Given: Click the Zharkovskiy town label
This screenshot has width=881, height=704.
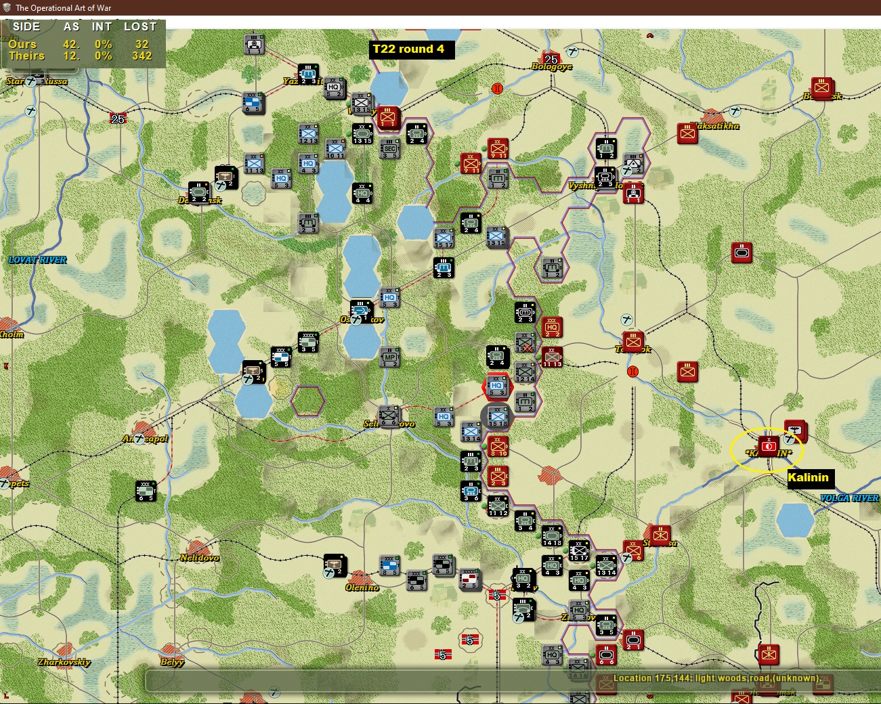Looking at the screenshot, I should coord(64,662).
